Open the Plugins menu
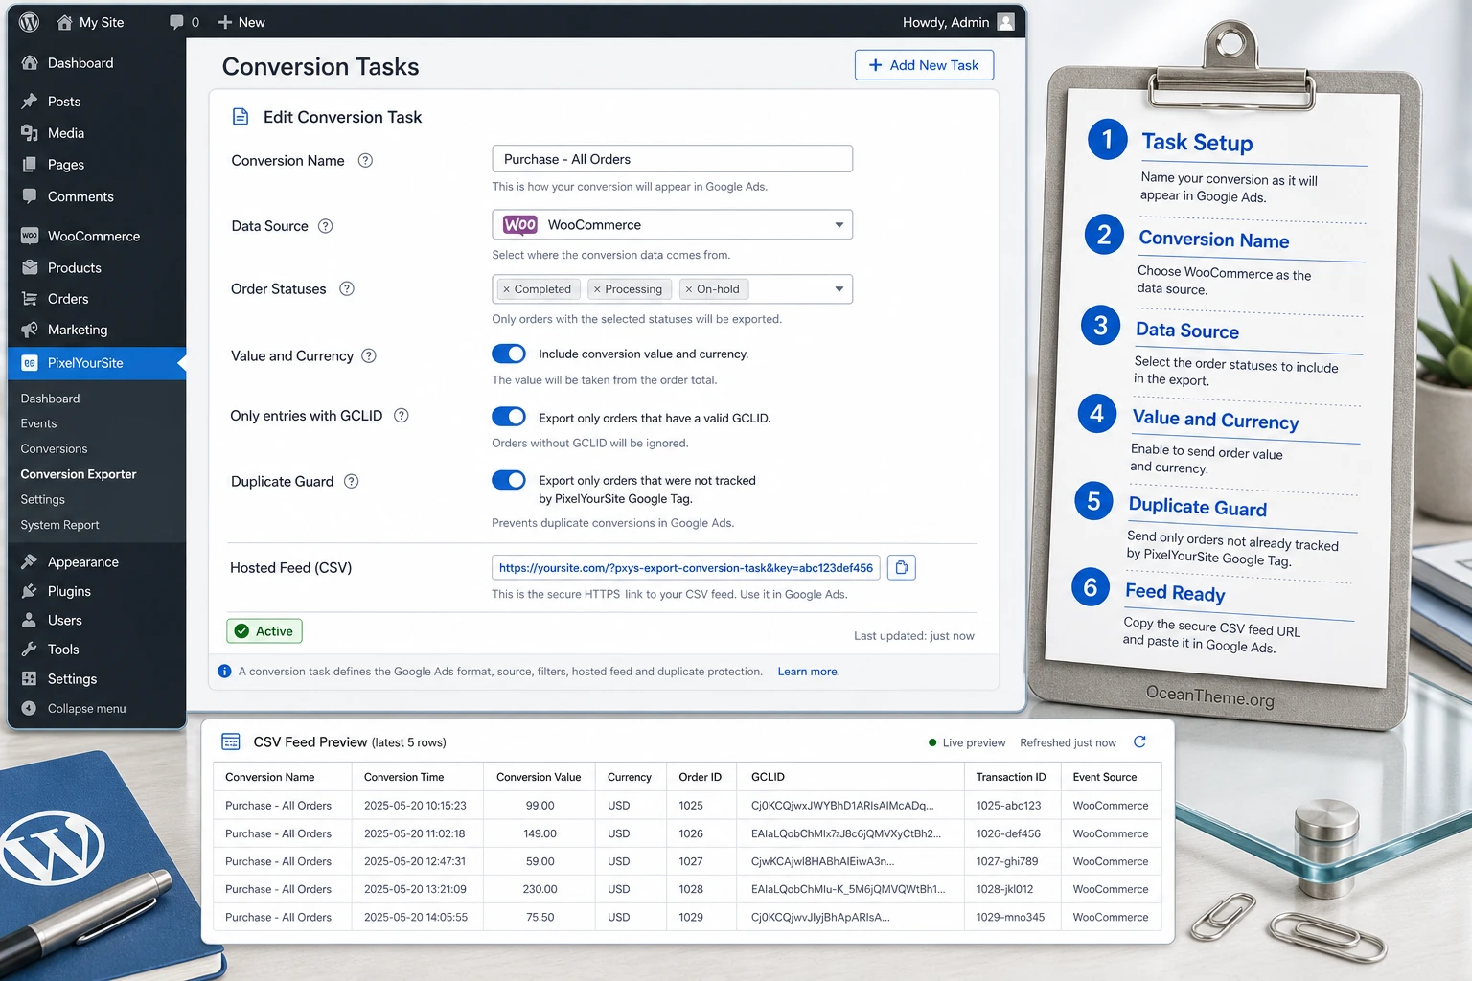This screenshot has width=1472, height=981. (x=69, y=591)
